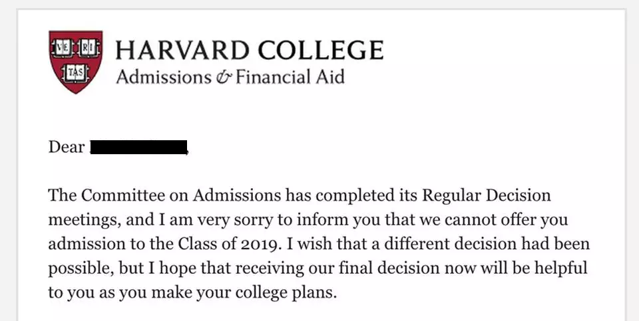Click the words Regular Decision

[487, 195]
